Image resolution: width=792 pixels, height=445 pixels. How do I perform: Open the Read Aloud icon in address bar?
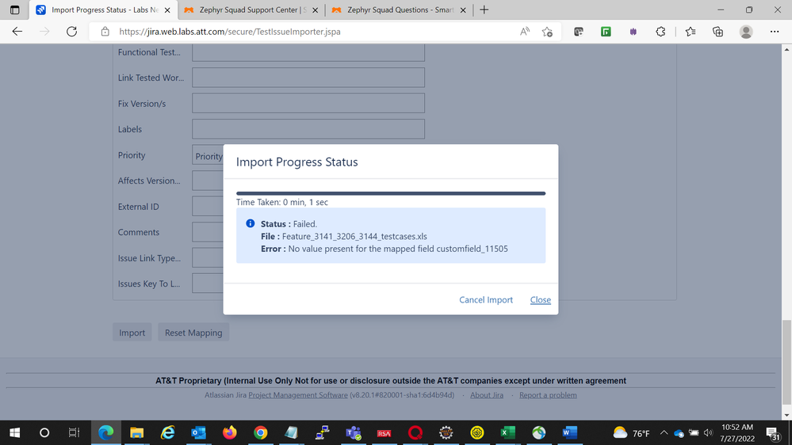[525, 32]
